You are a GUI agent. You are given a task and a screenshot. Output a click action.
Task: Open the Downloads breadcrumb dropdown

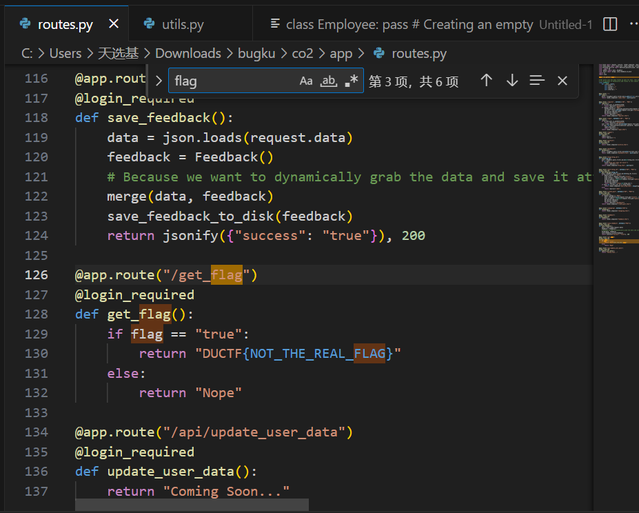click(187, 53)
